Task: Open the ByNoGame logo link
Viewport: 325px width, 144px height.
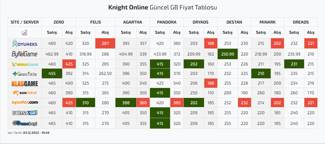Action: [25, 54]
